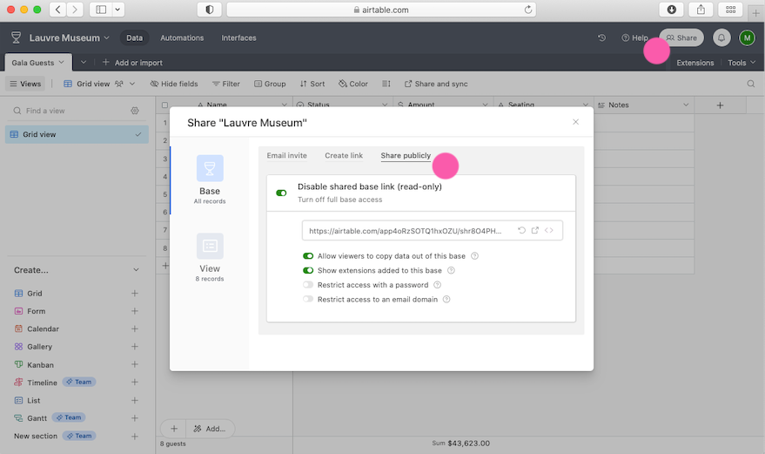Screen dimensions: 765x454
Task: Check the select all rows checkbox
Action: coord(164,105)
